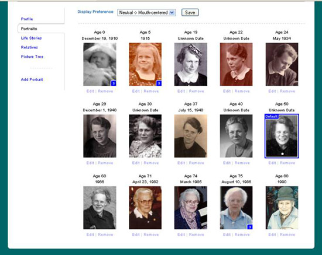322x255 pixels.
Task: Remove the Age 19 portrait
Action: [197, 91]
